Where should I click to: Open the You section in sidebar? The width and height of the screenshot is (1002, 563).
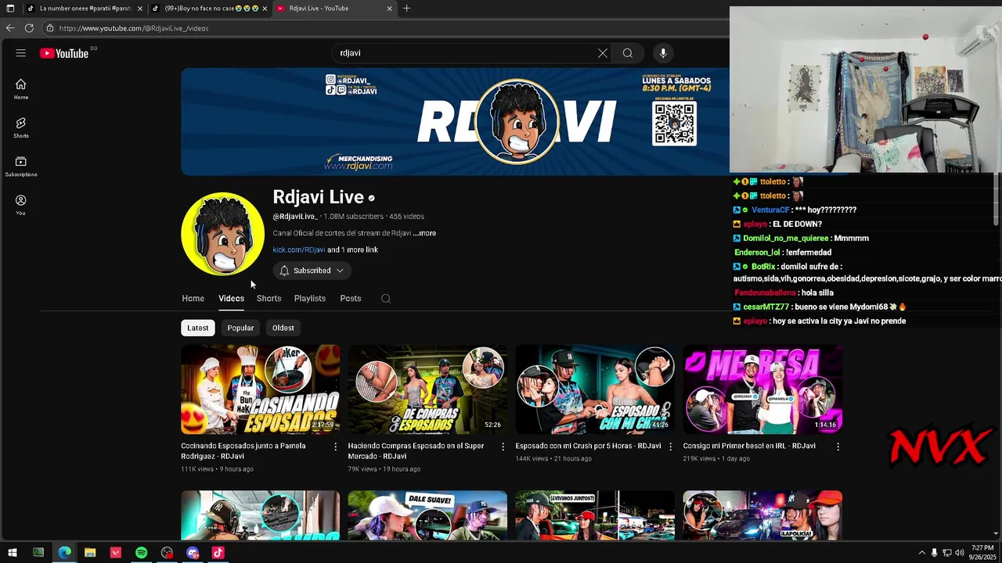(20, 205)
